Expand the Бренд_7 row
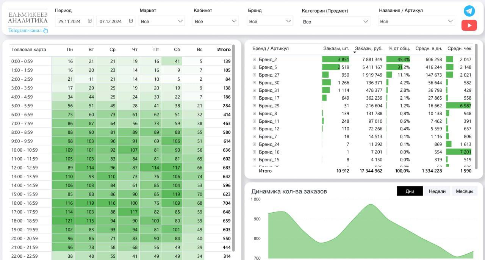The image size is (485, 260). tap(255, 136)
